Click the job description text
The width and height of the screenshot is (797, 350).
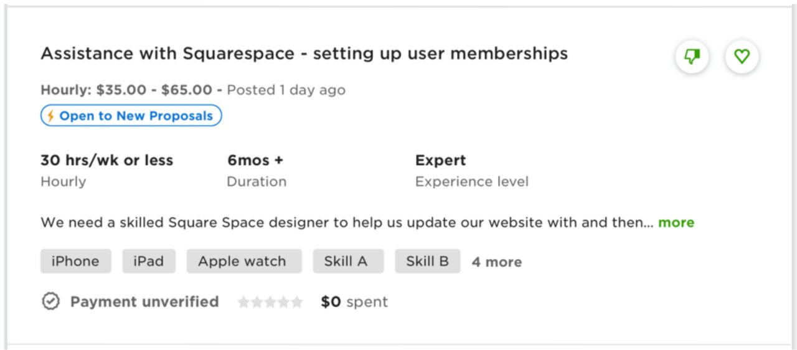click(347, 222)
